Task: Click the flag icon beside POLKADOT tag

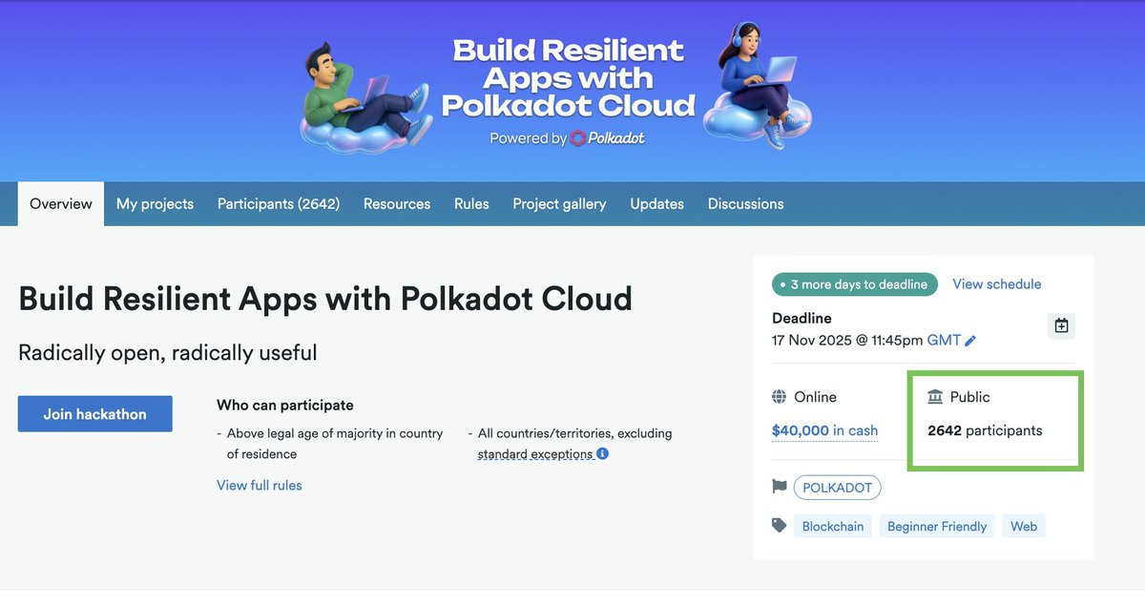Action: click(x=780, y=487)
